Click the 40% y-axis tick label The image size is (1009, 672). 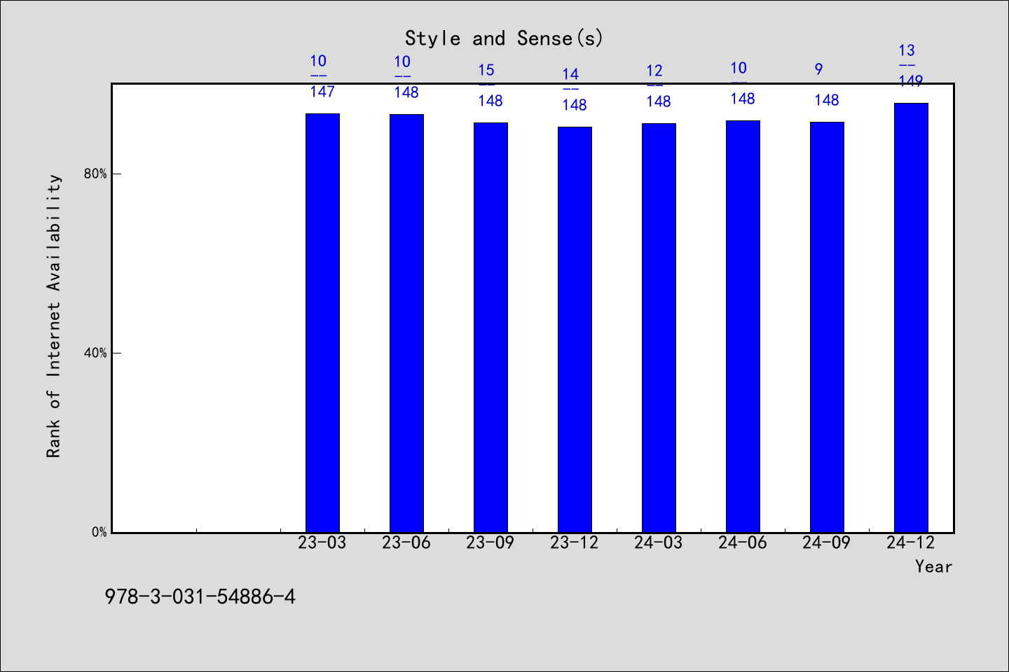click(95, 353)
